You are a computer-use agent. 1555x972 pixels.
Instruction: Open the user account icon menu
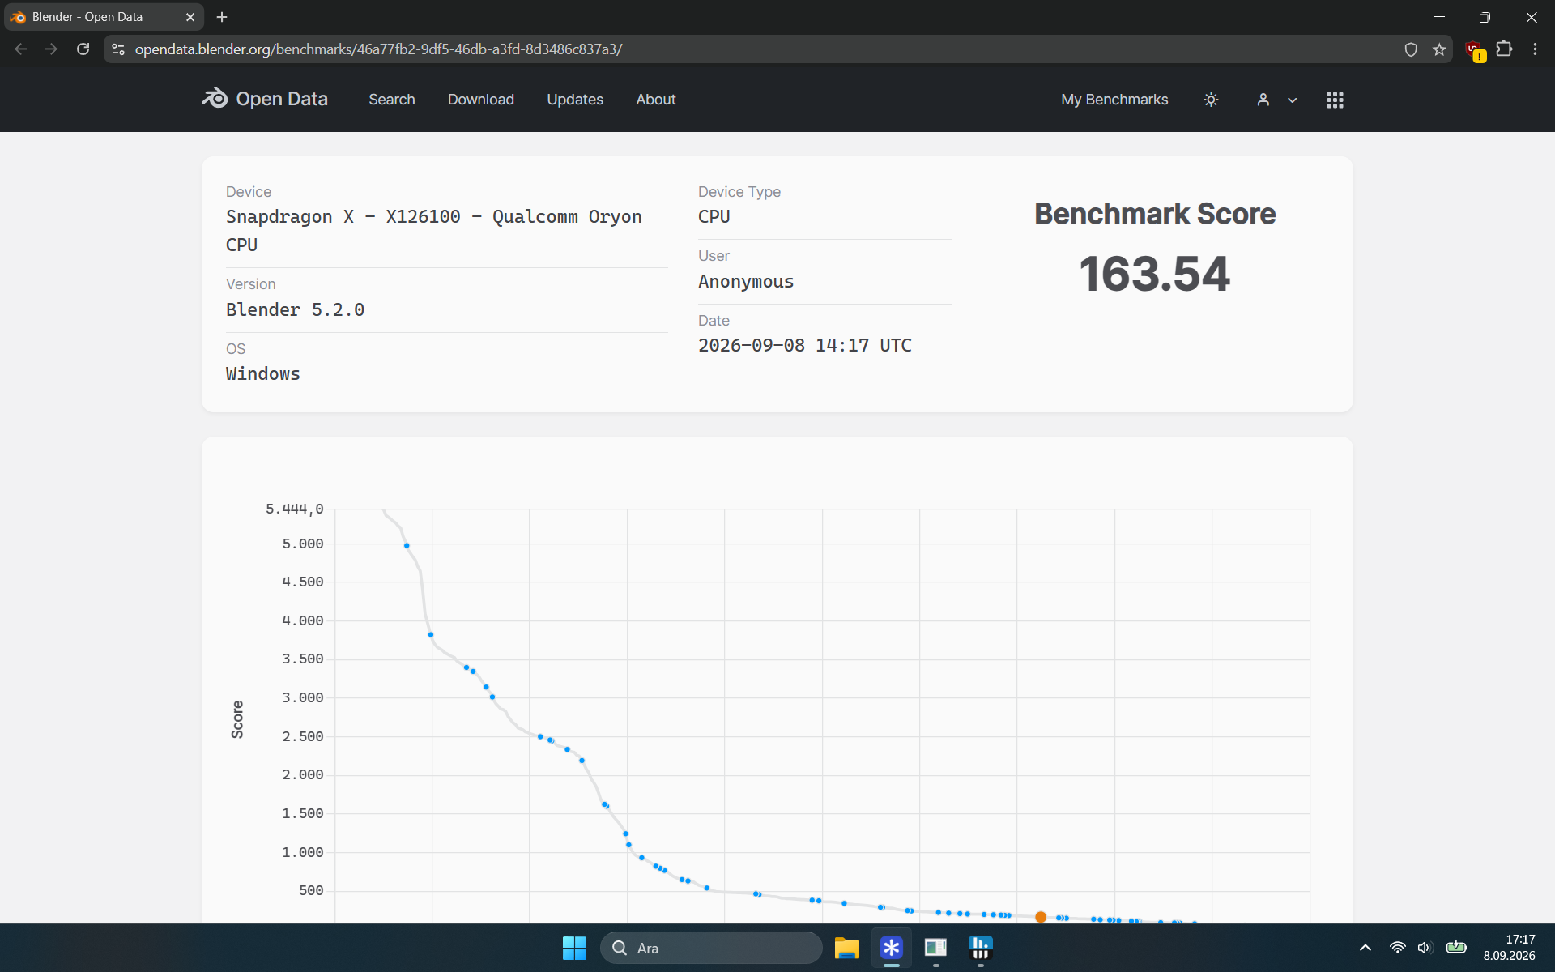click(1263, 100)
